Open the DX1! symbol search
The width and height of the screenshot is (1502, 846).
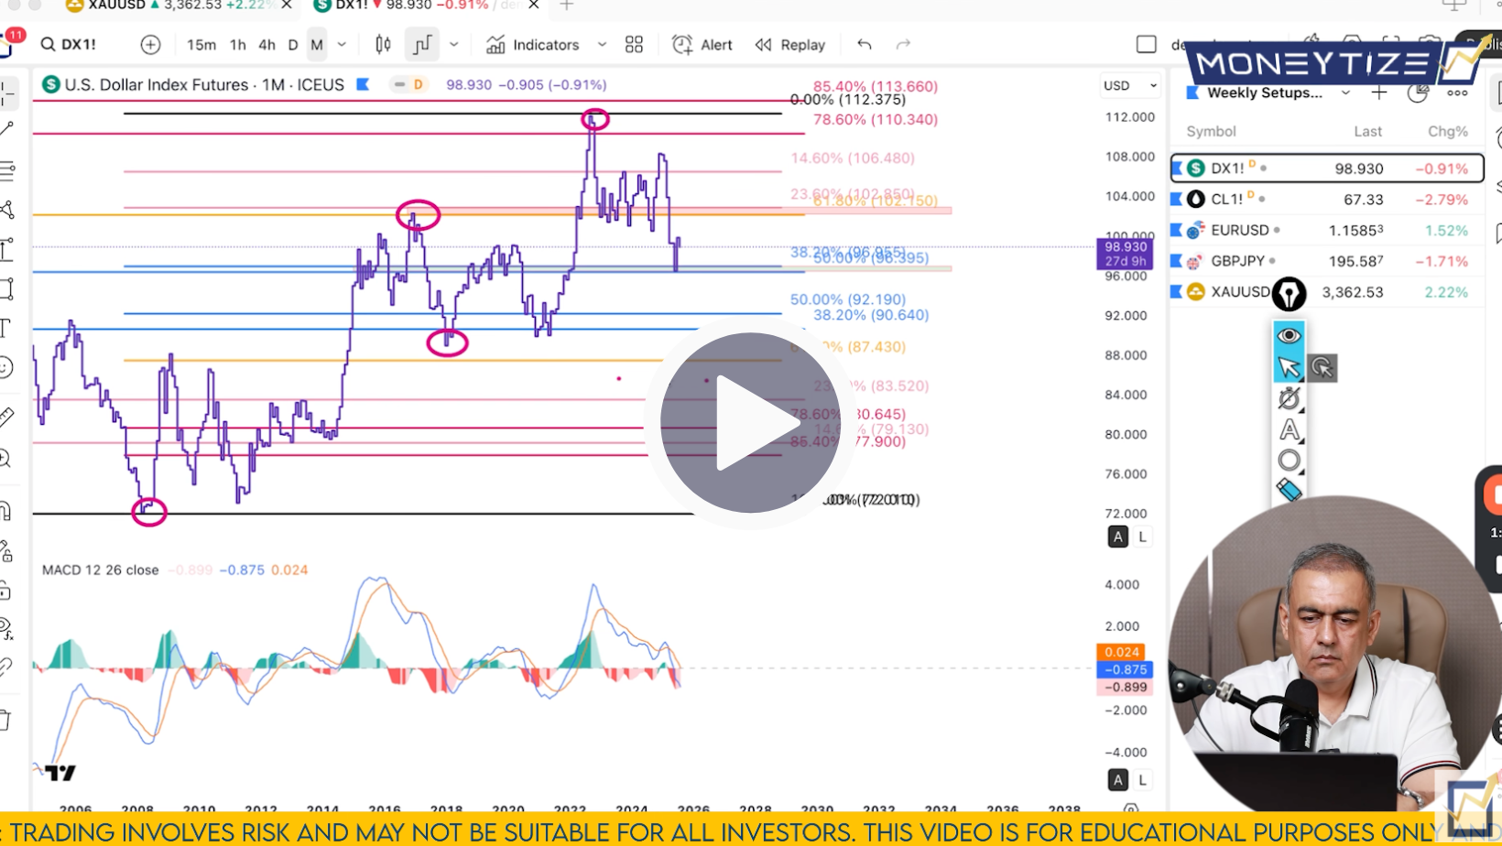point(69,44)
